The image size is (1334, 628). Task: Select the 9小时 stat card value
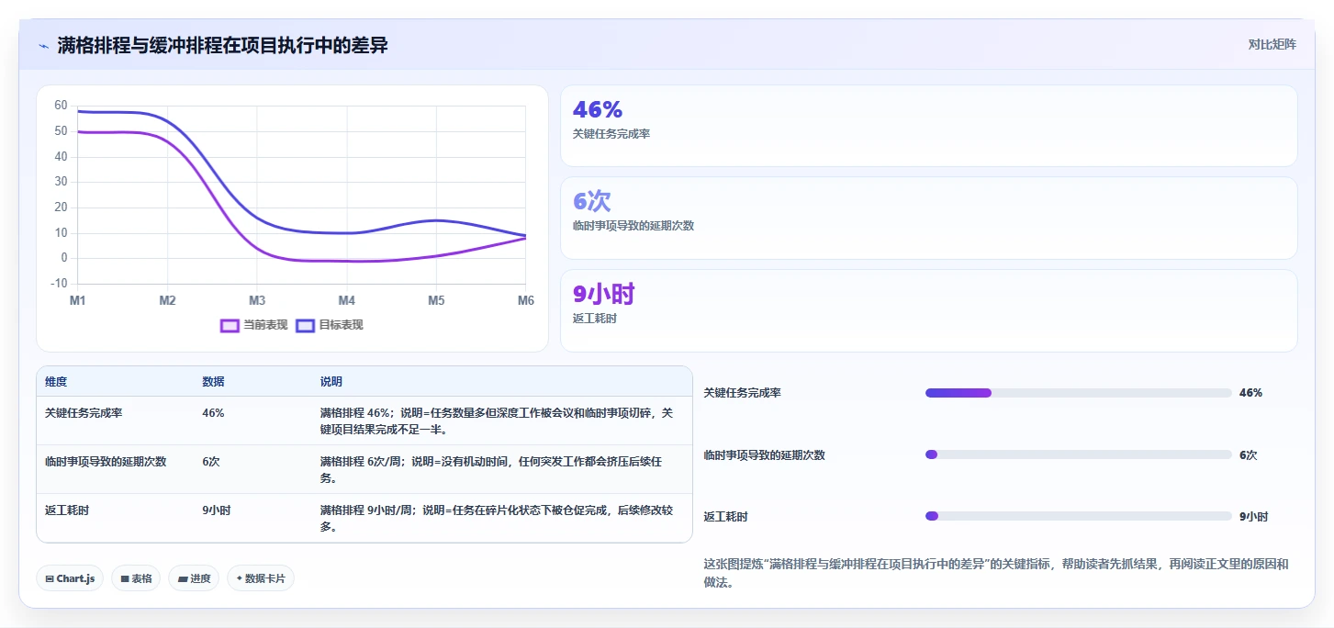pos(603,294)
